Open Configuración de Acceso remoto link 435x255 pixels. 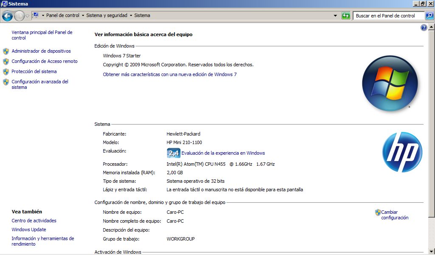[44, 61]
